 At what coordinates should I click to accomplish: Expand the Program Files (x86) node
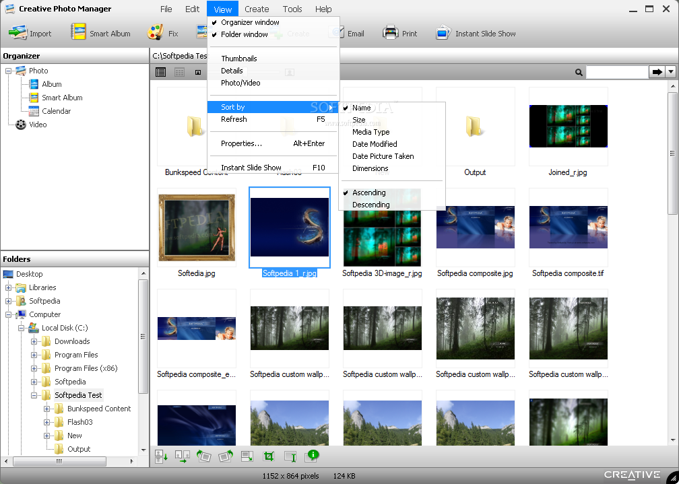click(x=34, y=368)
